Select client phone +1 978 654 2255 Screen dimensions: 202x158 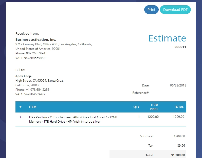tap(38, 90)
